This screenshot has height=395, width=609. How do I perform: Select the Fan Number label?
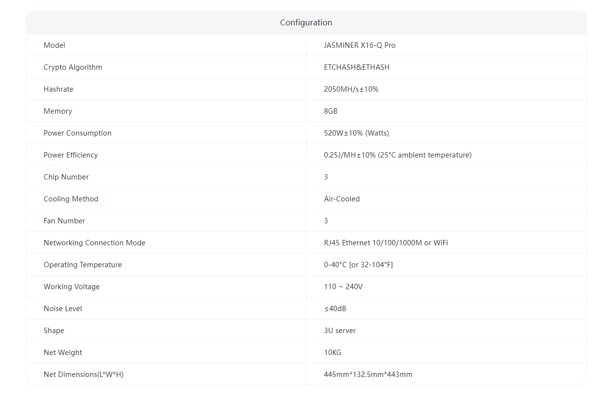tap(64, 221)
